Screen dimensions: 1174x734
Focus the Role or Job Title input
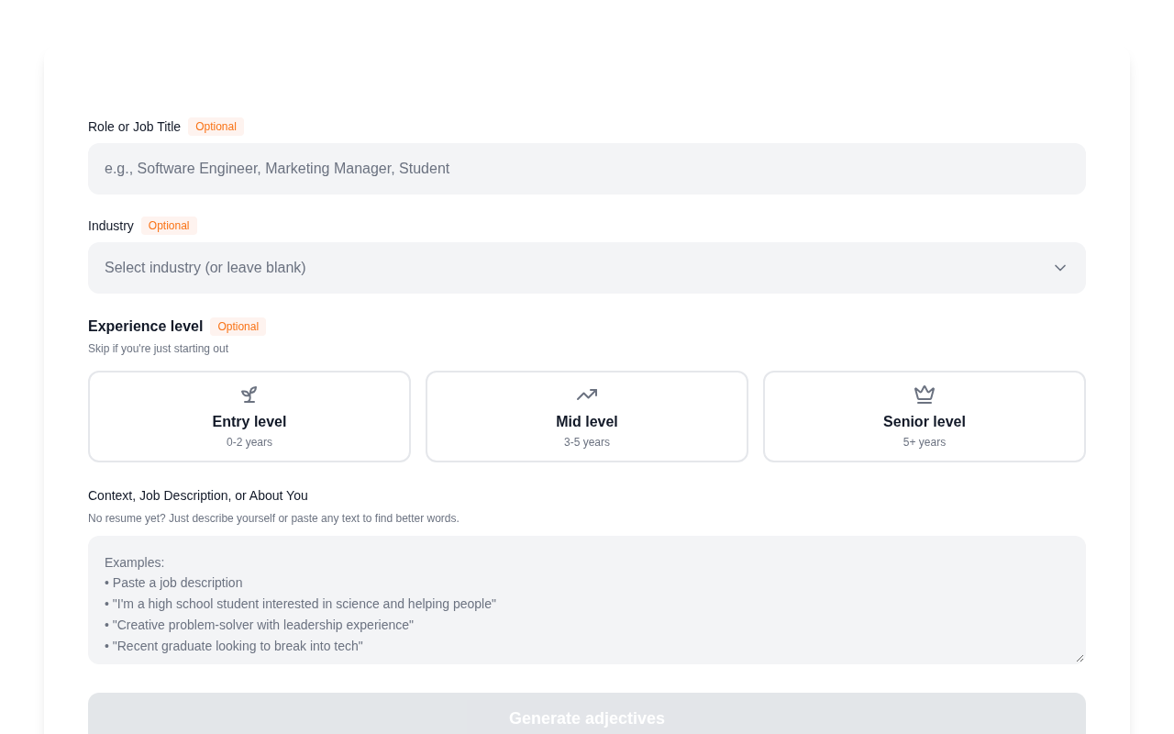(x=587, y=169)
